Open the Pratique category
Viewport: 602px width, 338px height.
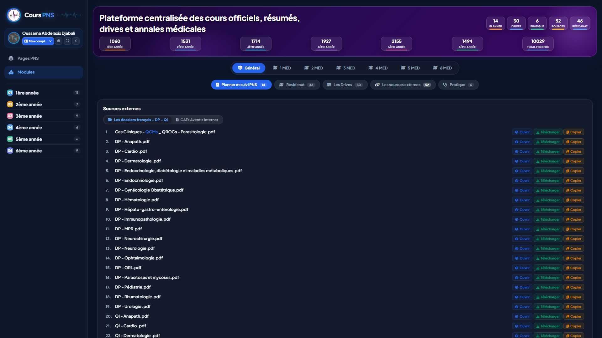[x=458, y=85]
